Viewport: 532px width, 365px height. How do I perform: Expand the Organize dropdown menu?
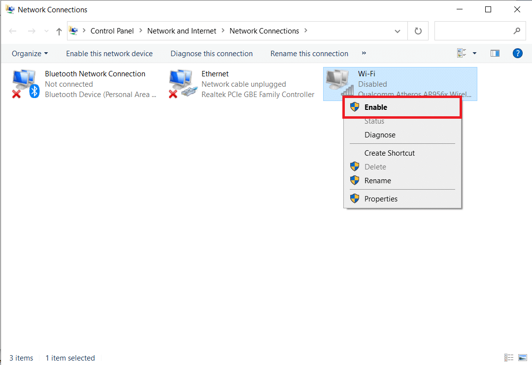30,54
